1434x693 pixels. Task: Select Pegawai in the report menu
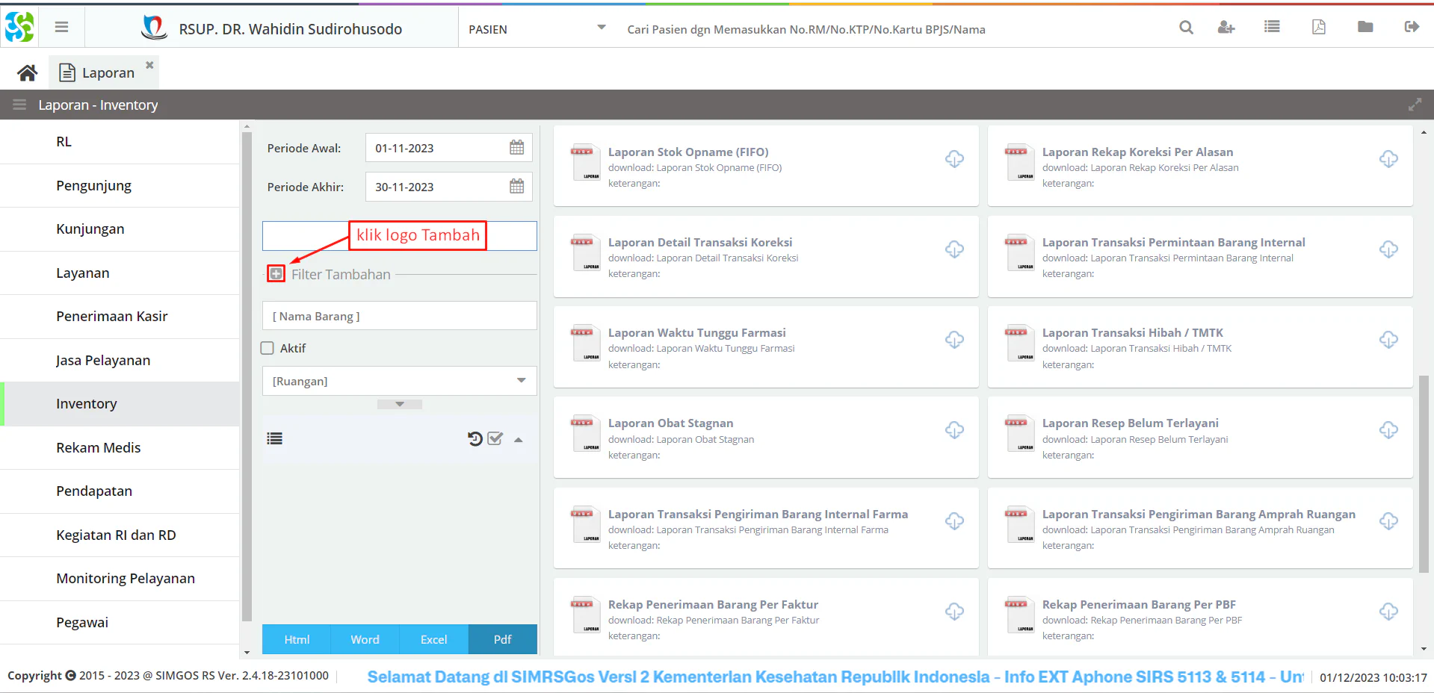120,622
